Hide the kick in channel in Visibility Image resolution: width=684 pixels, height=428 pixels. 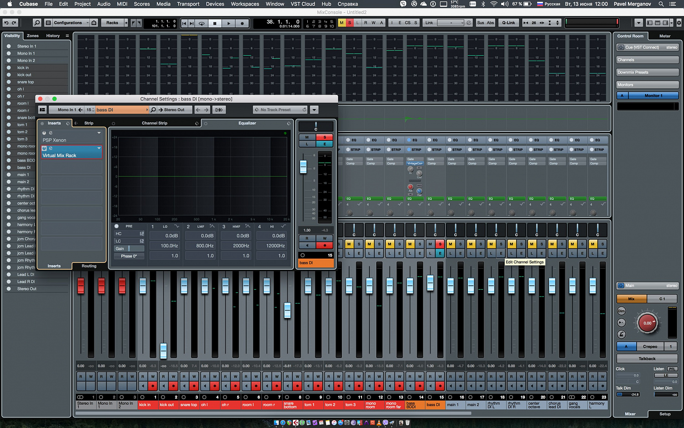point(8,68)
